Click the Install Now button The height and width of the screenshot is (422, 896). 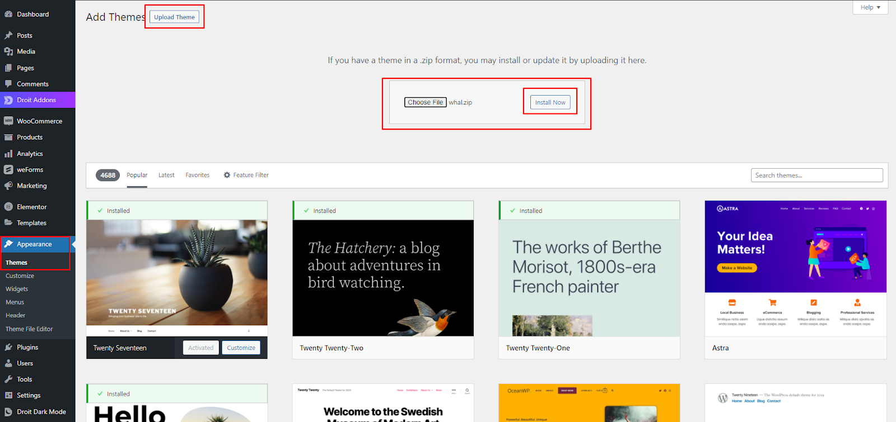point(550,102)
